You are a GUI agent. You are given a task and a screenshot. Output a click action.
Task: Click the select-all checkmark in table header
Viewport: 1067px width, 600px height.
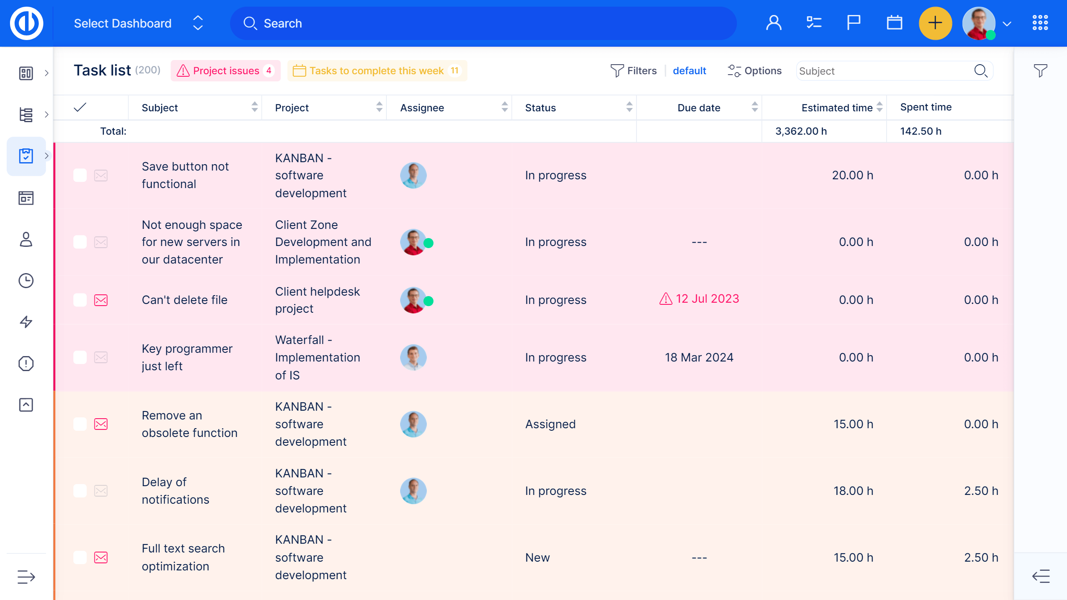tap(80, 107)
